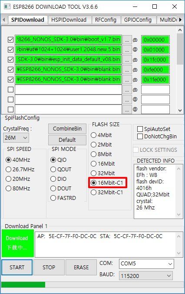185x294 pixels.
Task: Select 16Mbit-C1 flash size
Action: point(107,183)
